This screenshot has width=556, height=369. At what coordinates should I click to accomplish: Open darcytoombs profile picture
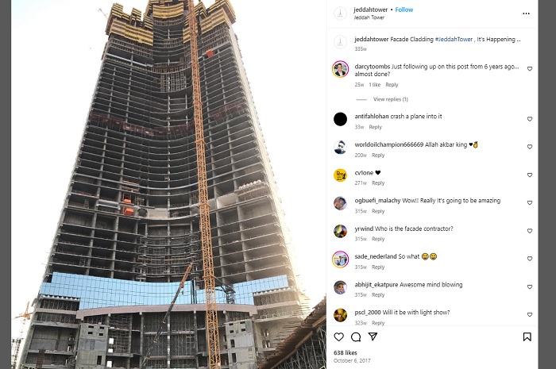click(x=340, y=69)
